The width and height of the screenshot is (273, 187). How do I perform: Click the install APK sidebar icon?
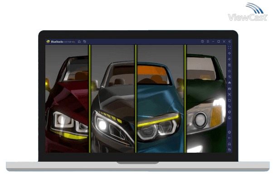coord(229,83)
